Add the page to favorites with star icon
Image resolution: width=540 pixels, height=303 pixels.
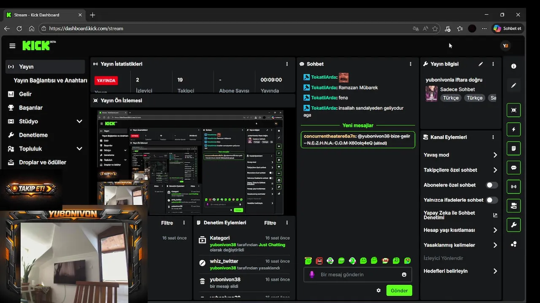click(435, 29)
